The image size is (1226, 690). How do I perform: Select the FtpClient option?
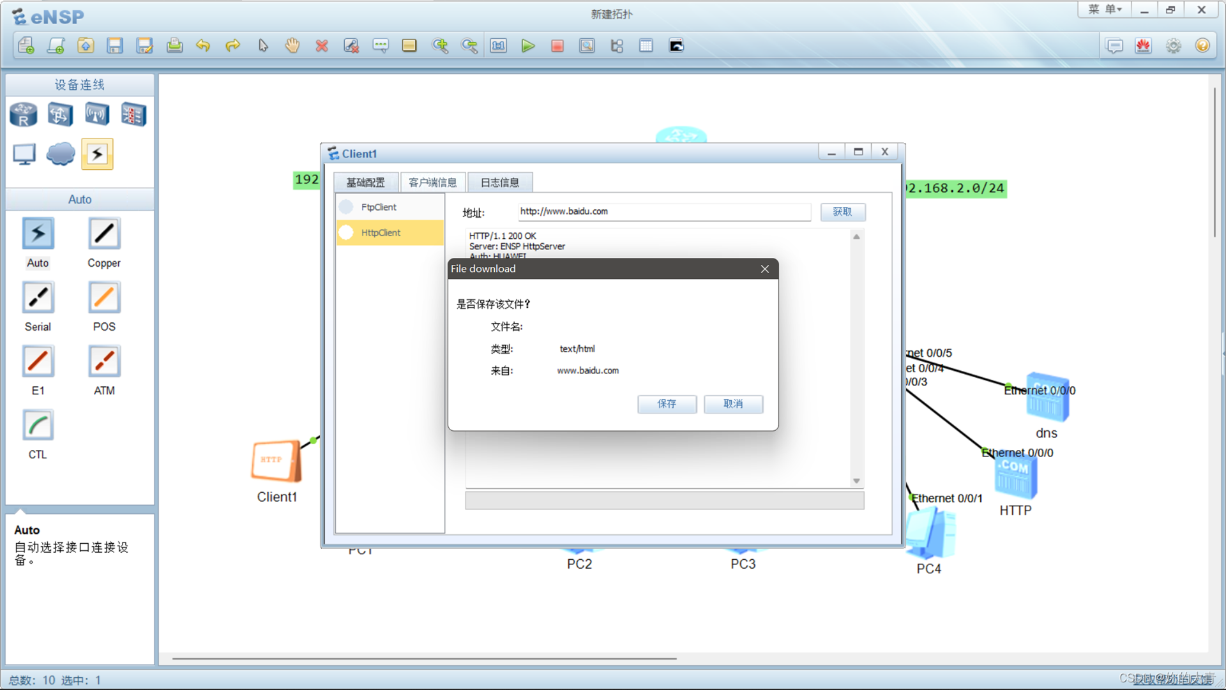[378, 207]
